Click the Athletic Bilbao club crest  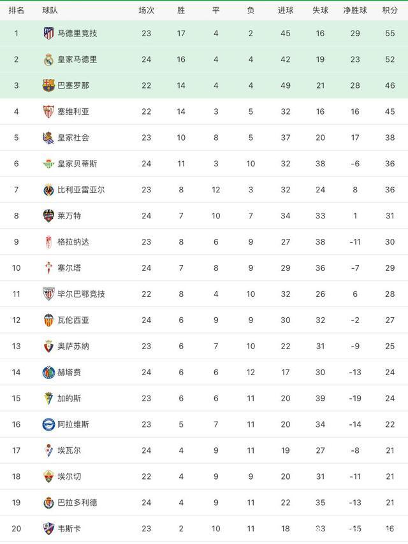pos(48,294)
